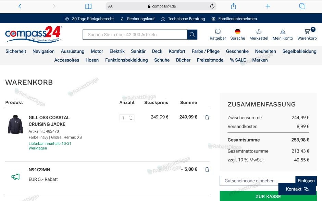Click the 30 Tage Rückgaberecht icon
The image size is (322, 201).
pyautogui.click(x=67, y=19)
